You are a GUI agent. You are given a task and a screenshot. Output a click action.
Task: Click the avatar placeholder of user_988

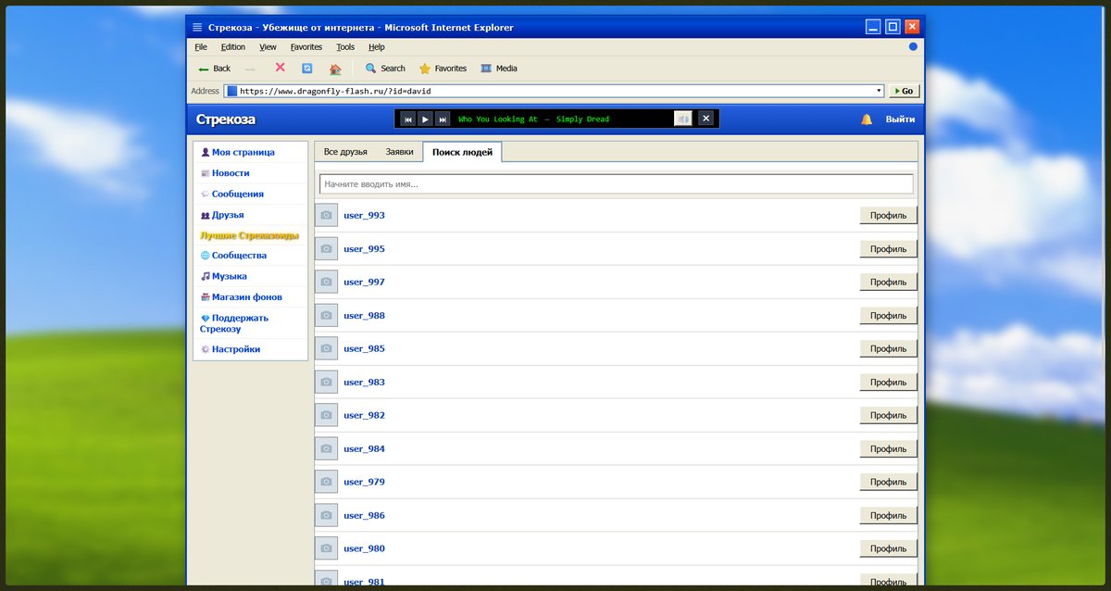point(326,316)
